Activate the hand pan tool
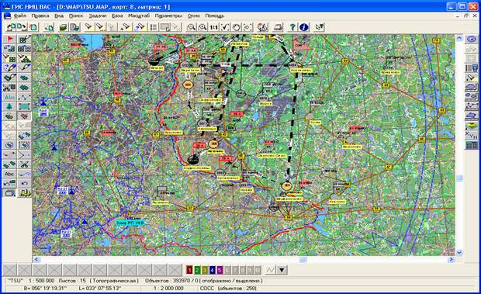 (236, 27)
